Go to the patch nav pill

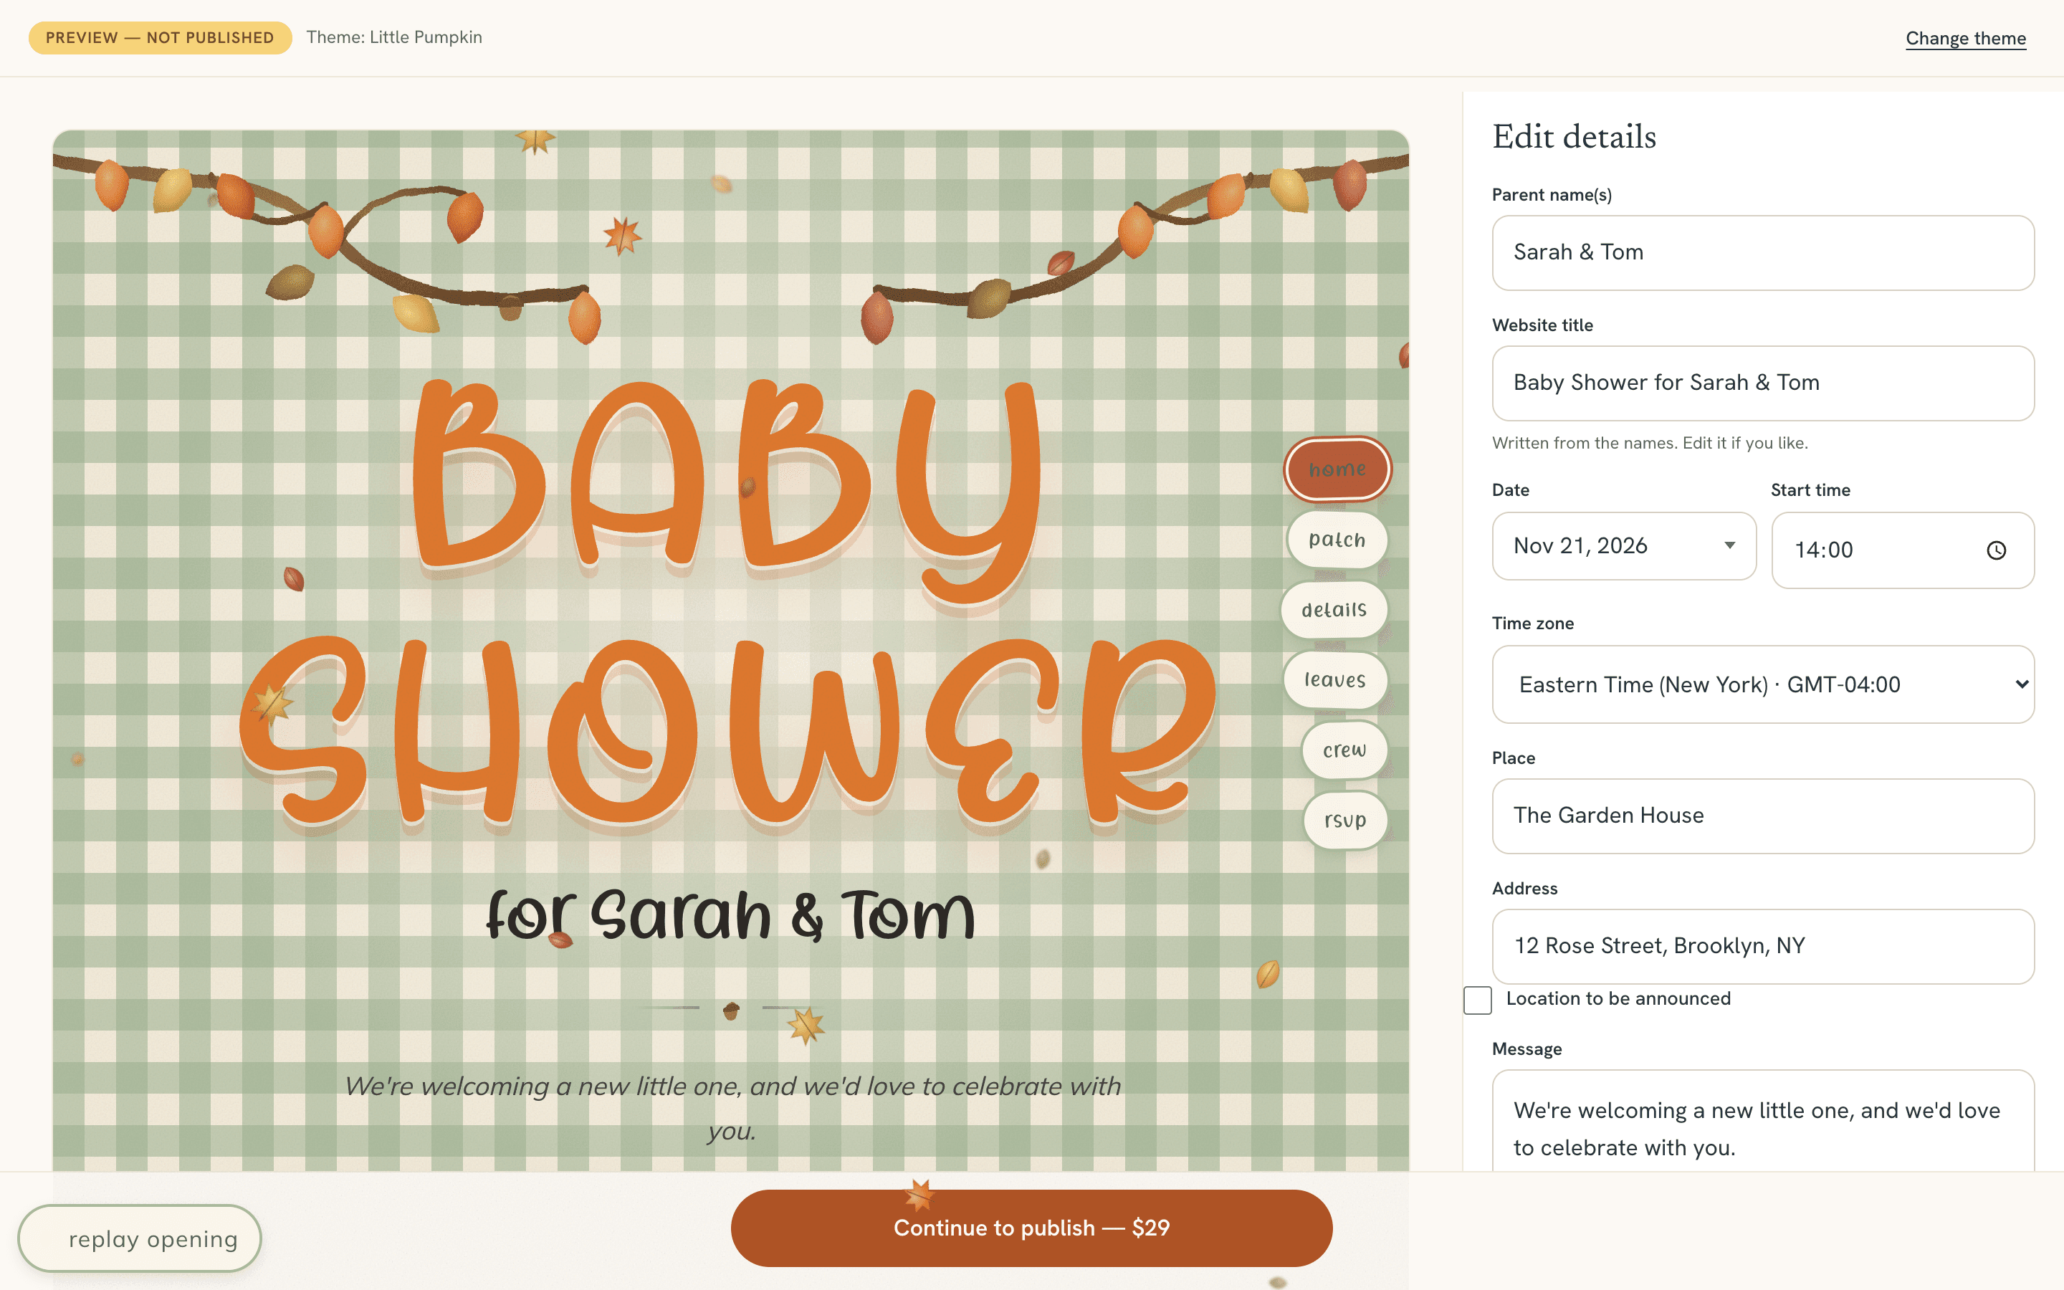click(x=1337, y=540)
